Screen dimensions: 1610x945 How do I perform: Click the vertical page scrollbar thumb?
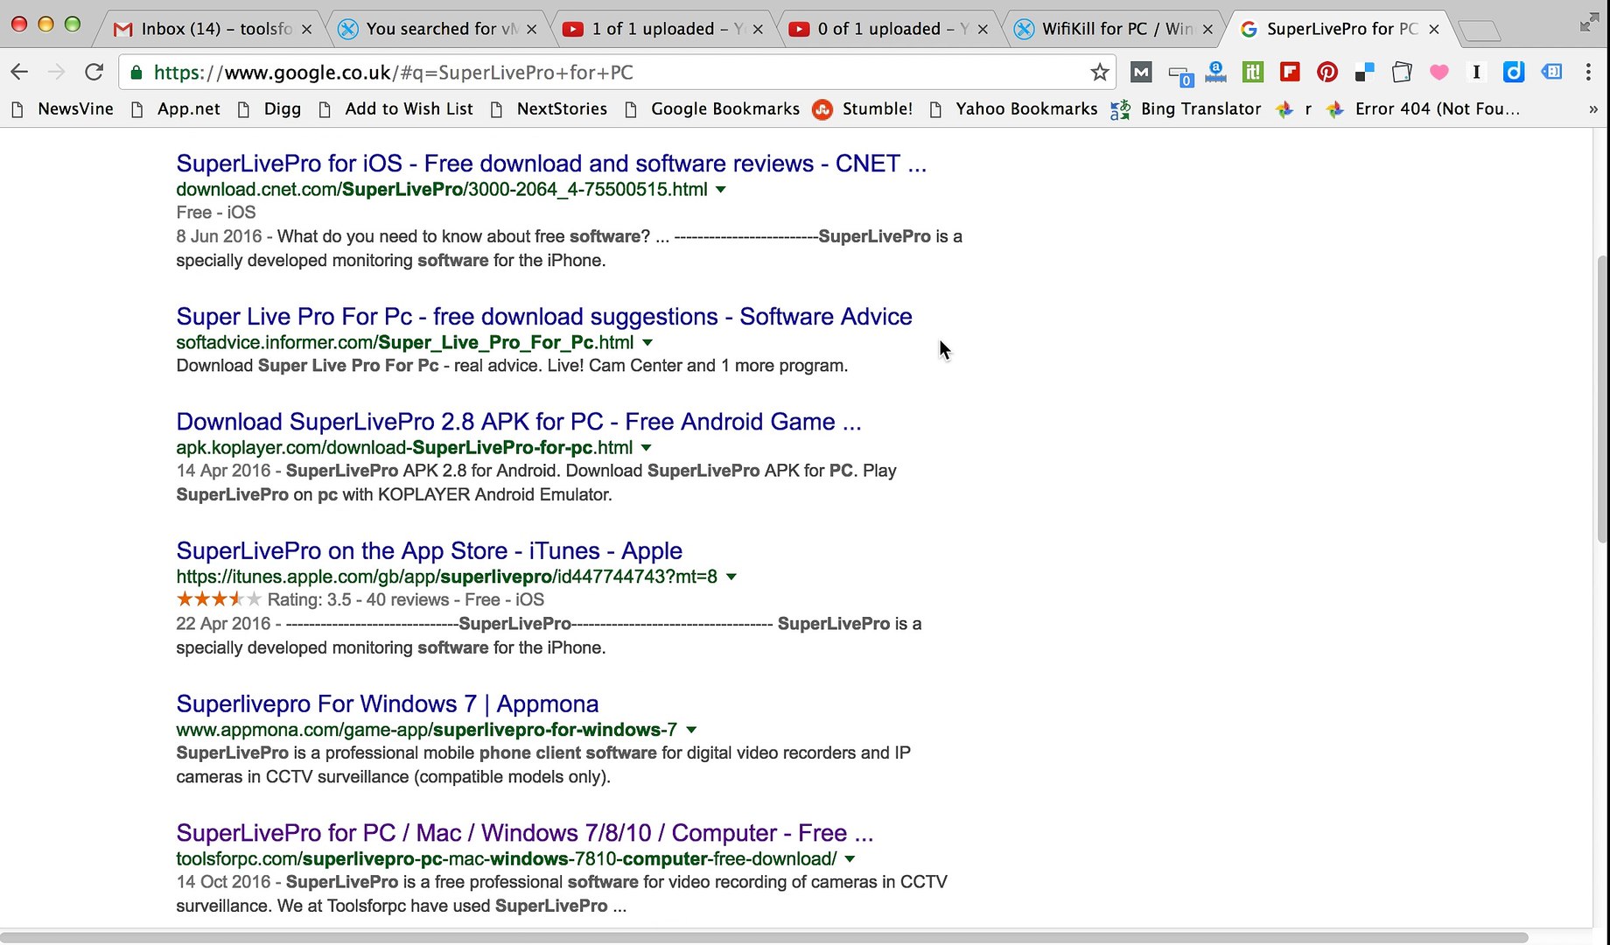[x=1601, y=399]
